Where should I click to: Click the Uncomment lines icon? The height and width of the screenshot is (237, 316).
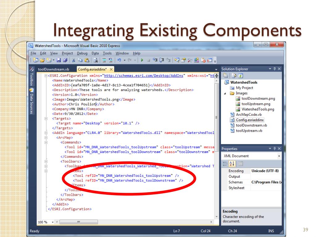click(x=111, y=60)
